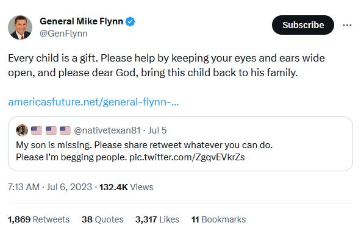Viewport: 361px width, 231px height.
Task: Click the 132.4K Views count
Action: click(126, 187)
